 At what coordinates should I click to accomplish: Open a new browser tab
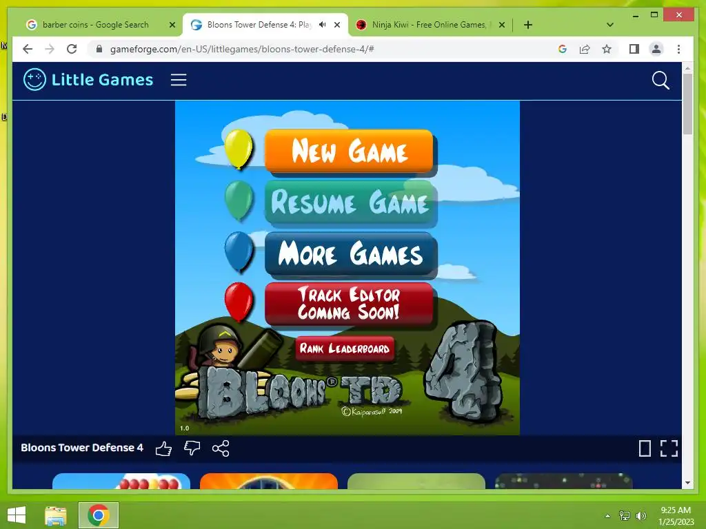click(528, 25)
